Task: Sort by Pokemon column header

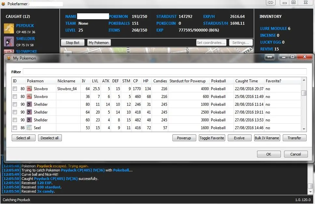Action: pos(41,81)
